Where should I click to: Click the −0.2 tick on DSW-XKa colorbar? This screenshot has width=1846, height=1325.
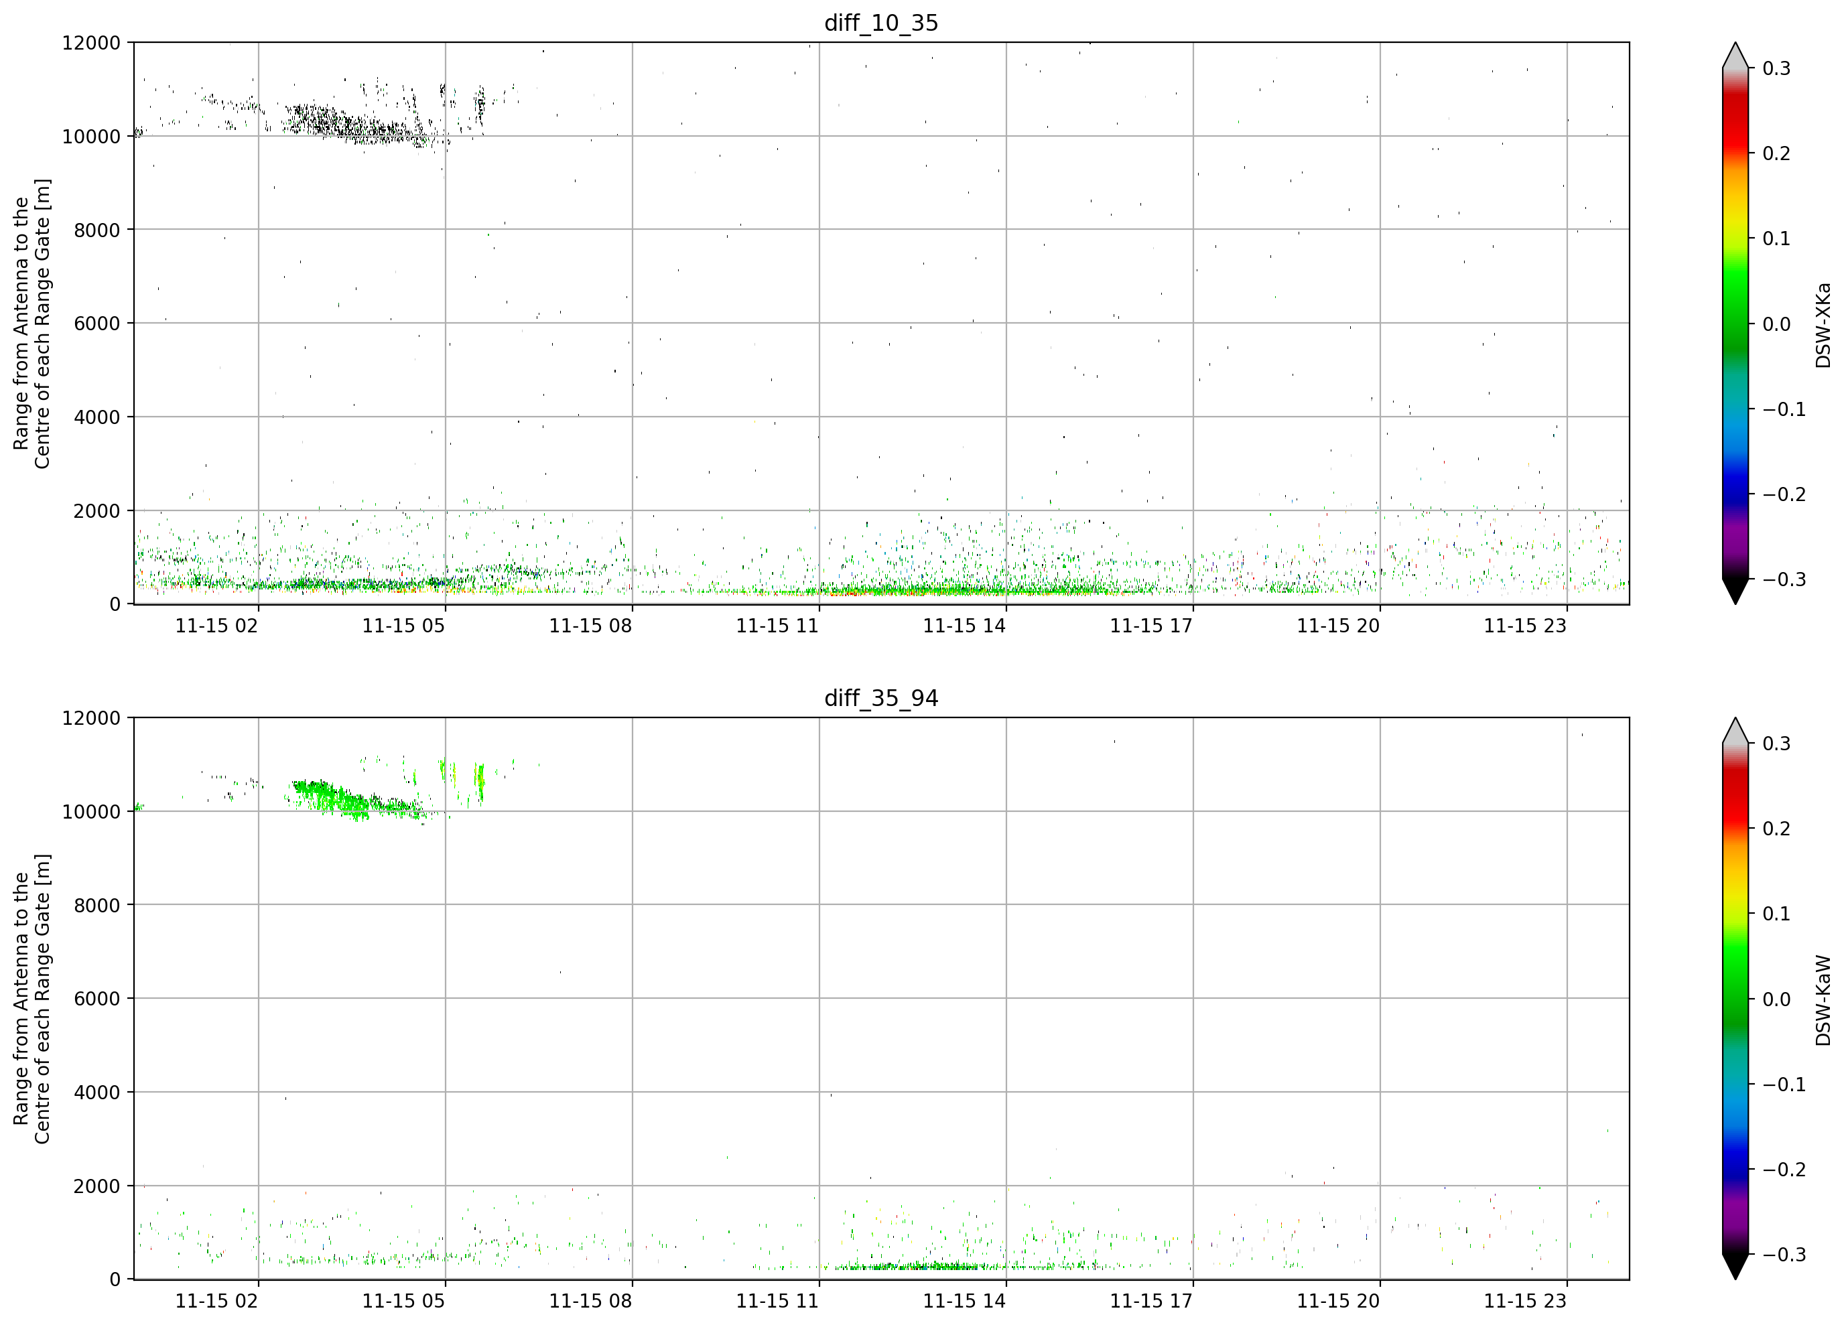pyautogui.click(x=1784, y=495)
